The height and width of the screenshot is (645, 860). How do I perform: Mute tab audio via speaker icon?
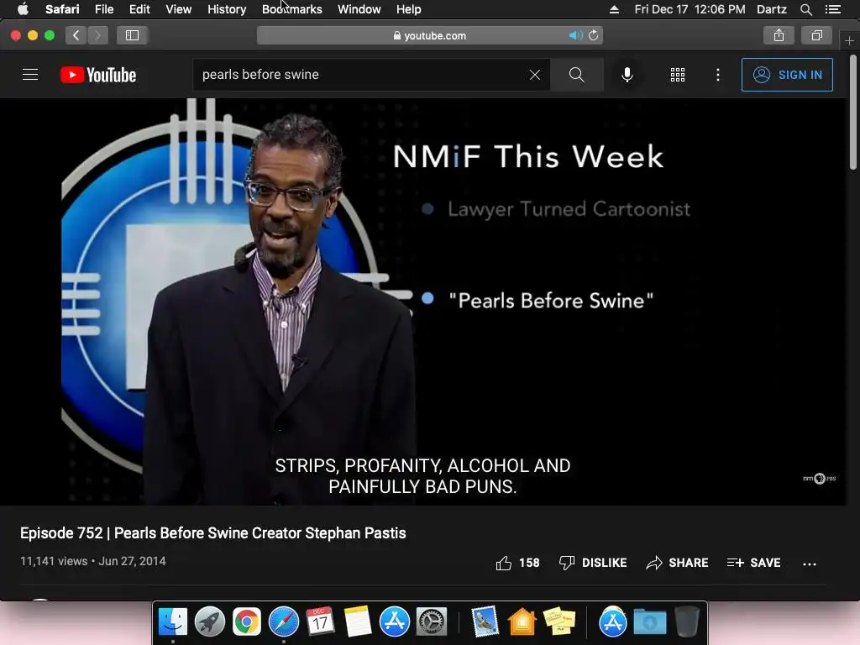574,35
